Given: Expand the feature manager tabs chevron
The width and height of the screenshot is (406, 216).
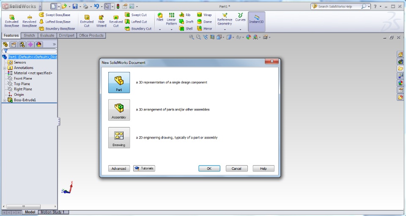Looking at the screenshot, I should click(x=54, y=44).
